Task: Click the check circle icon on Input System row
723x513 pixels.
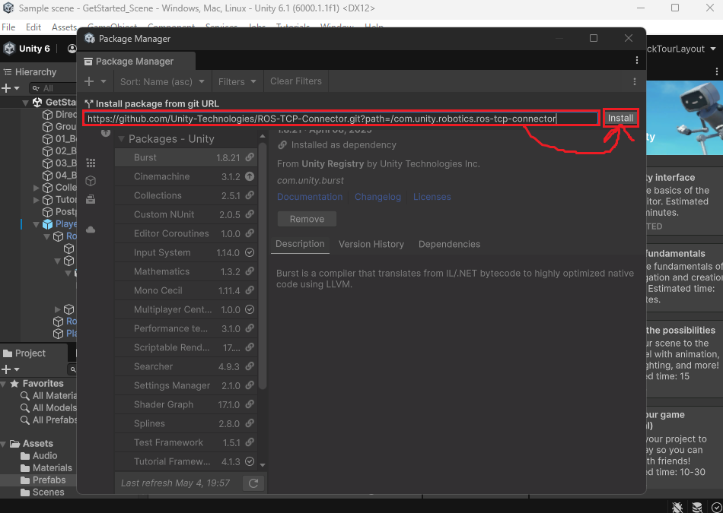Action: click(250, 252)
